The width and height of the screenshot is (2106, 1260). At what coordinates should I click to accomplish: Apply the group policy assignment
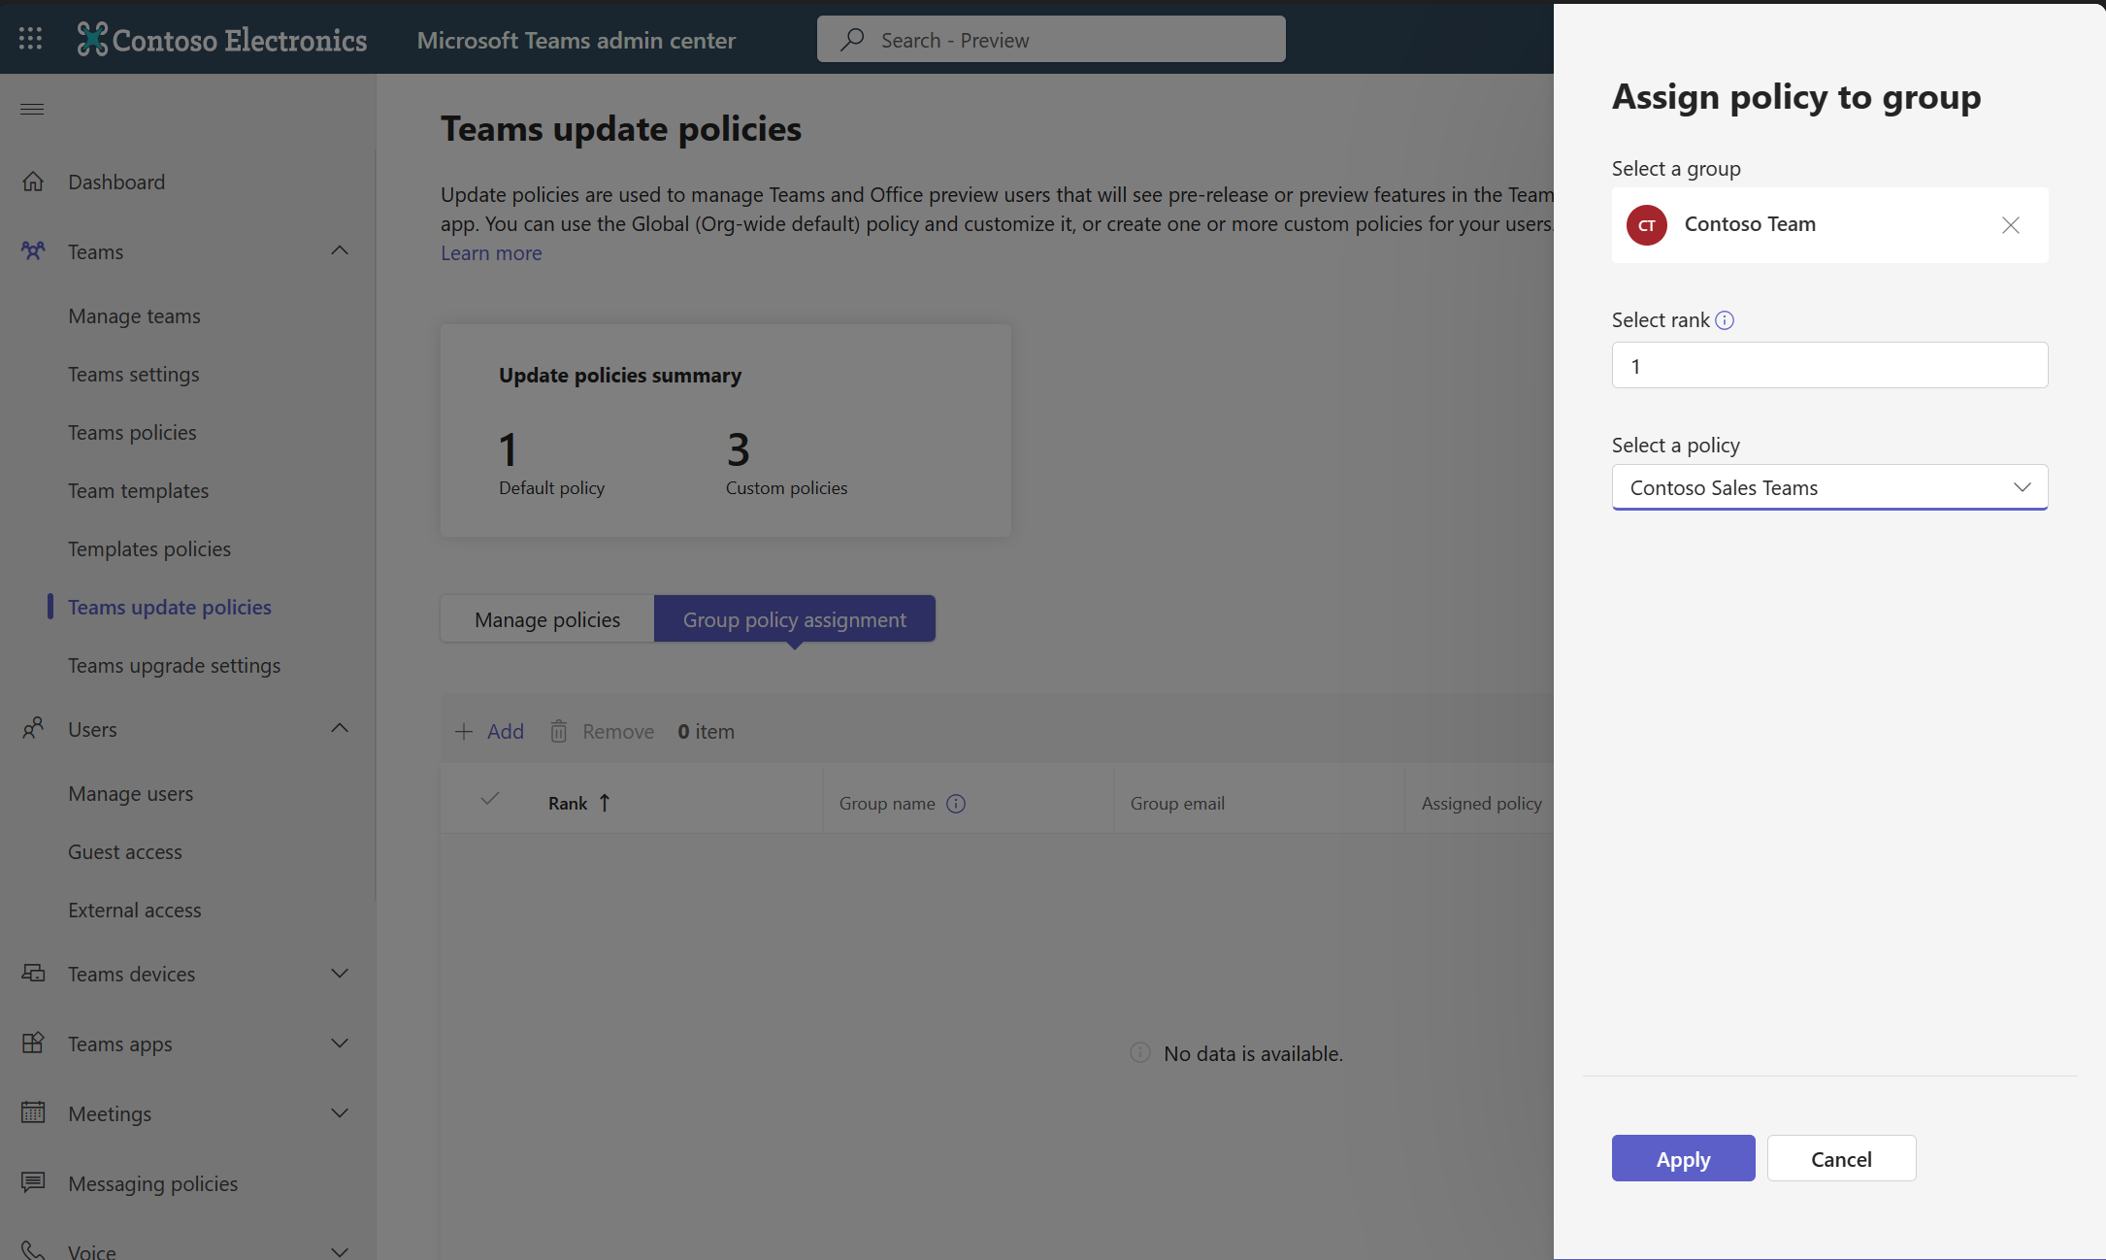[x=1682, y=1156]
